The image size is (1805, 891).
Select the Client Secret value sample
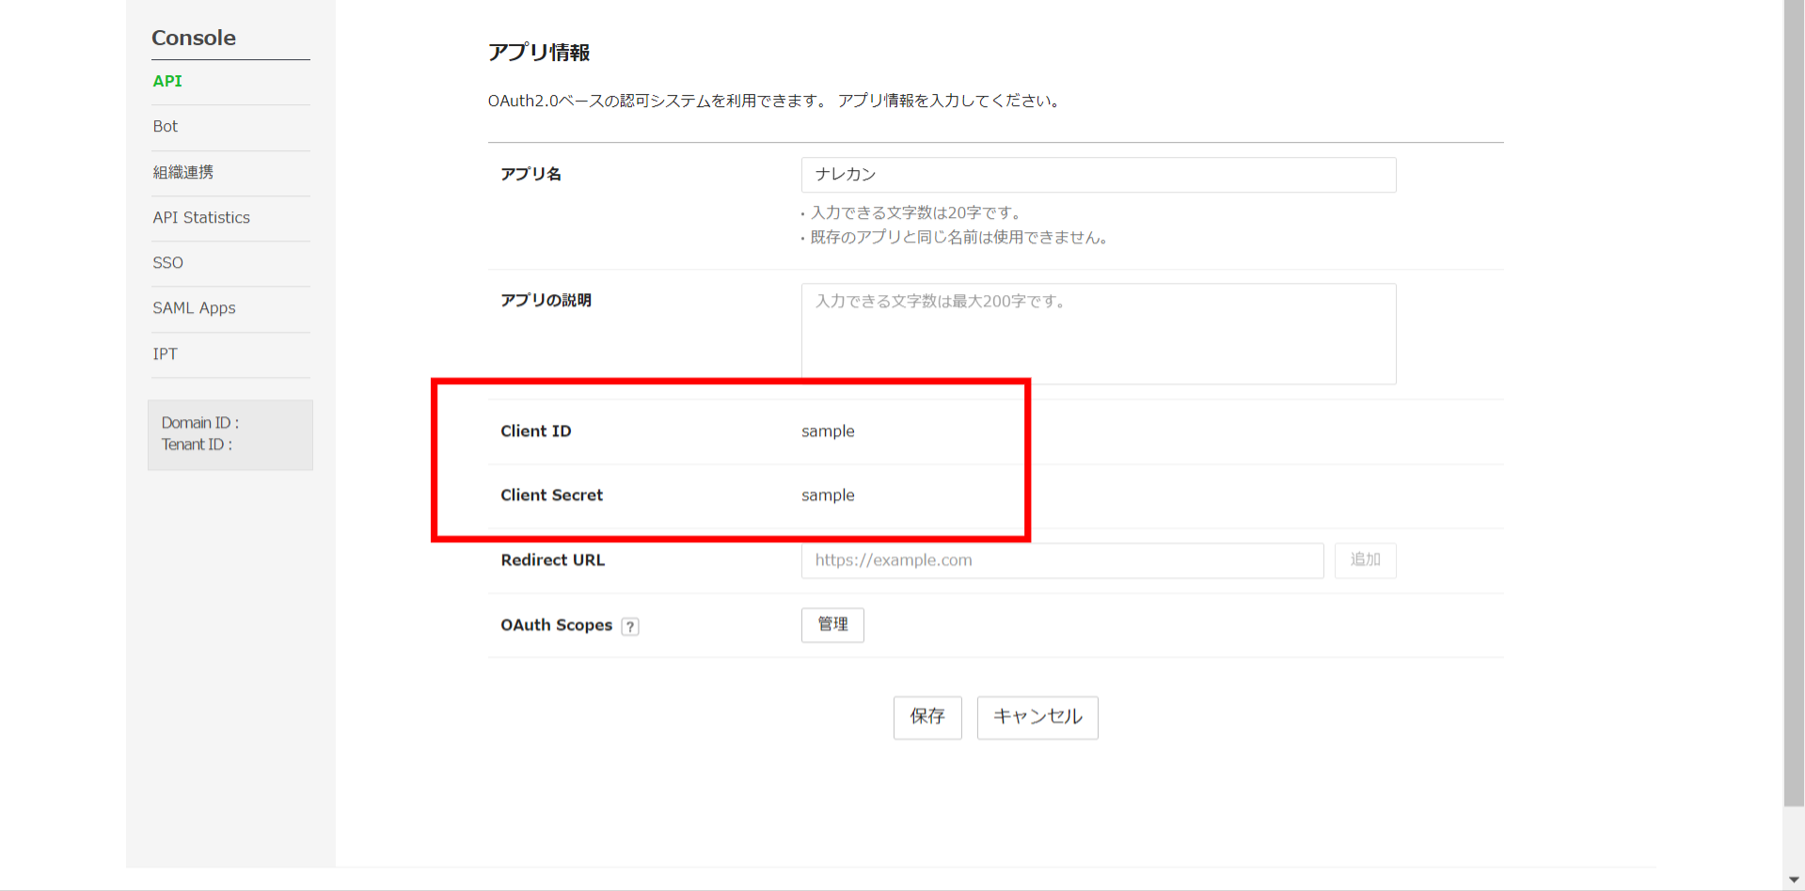click(828, 495)
